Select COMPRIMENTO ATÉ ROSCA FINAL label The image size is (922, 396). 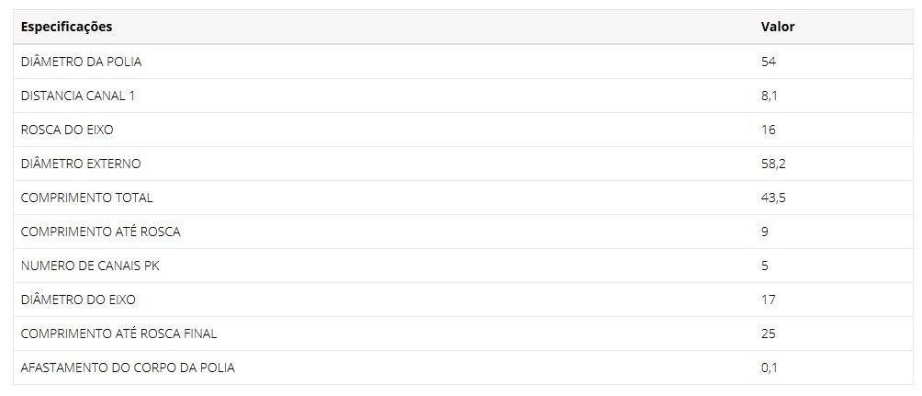pyautogui.click(x=118, y=334)
